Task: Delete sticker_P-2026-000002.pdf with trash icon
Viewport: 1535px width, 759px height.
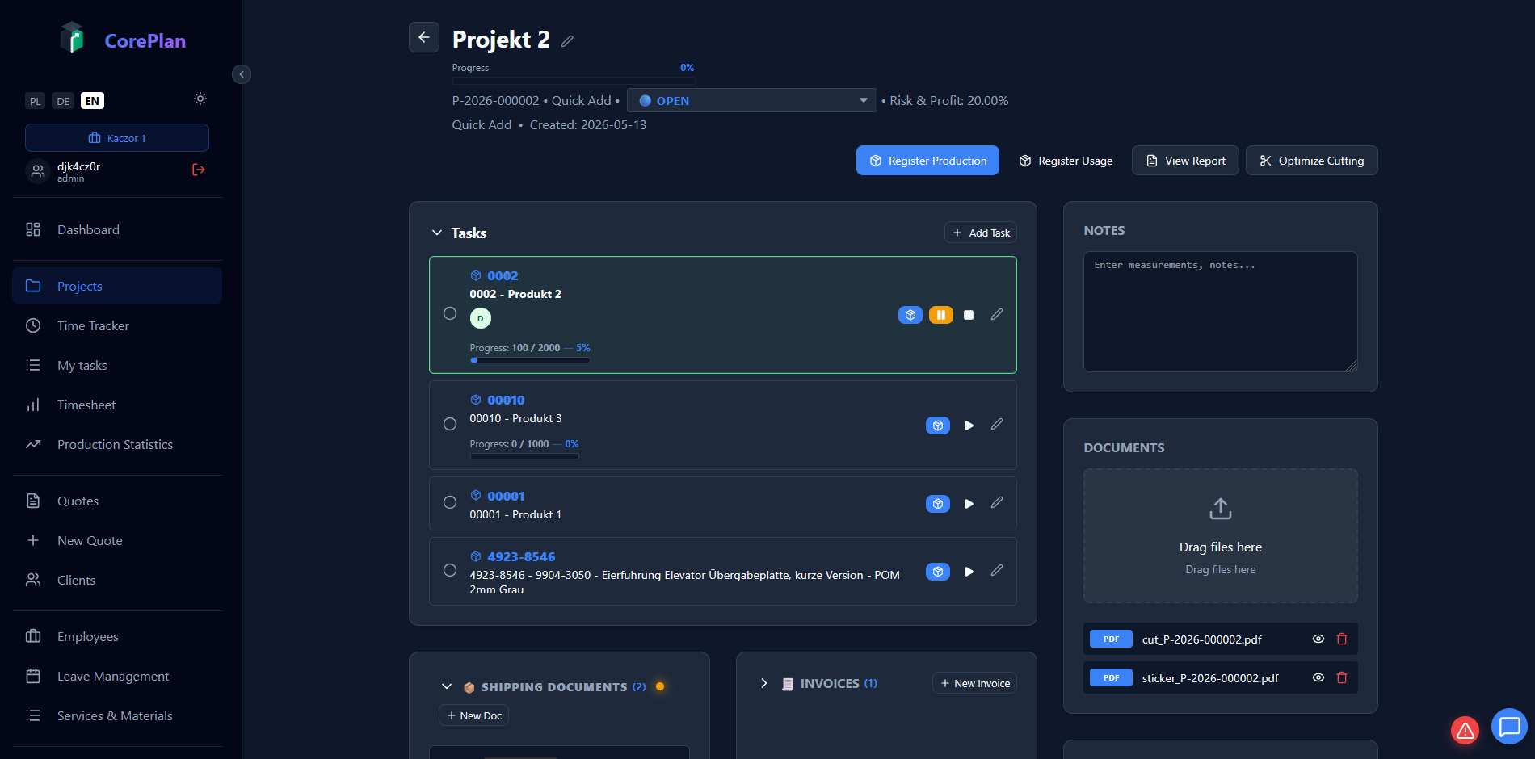Action: tap(1342, 677)
